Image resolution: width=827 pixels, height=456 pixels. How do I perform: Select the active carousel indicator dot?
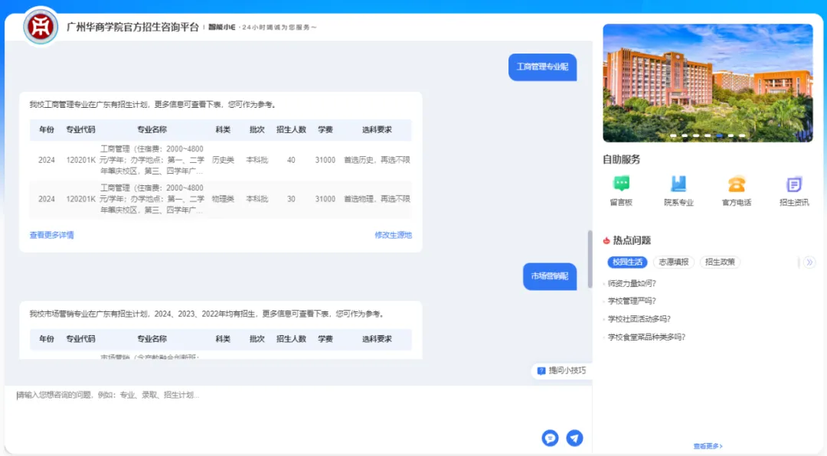tap(719, 135)
